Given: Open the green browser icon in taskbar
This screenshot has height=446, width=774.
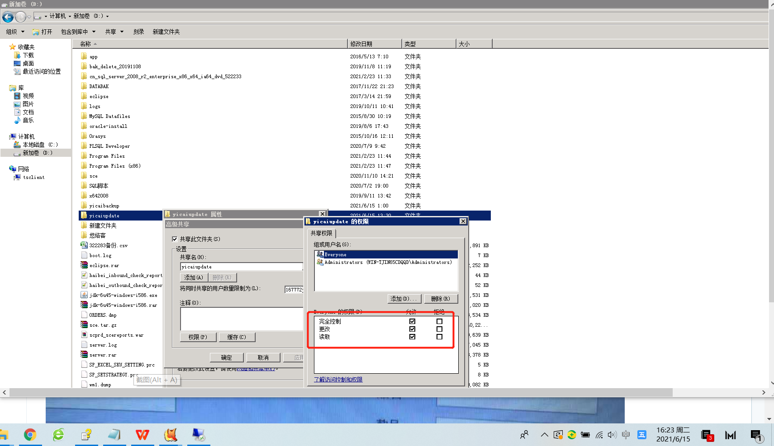Looking at the screenshot, I should tap(58, 435).
